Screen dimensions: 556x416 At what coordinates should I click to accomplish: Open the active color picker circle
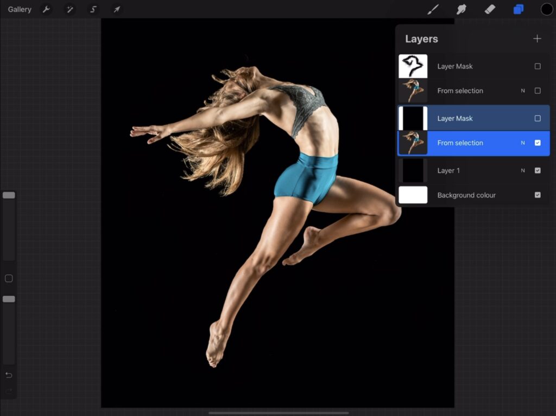coord(546,9)
